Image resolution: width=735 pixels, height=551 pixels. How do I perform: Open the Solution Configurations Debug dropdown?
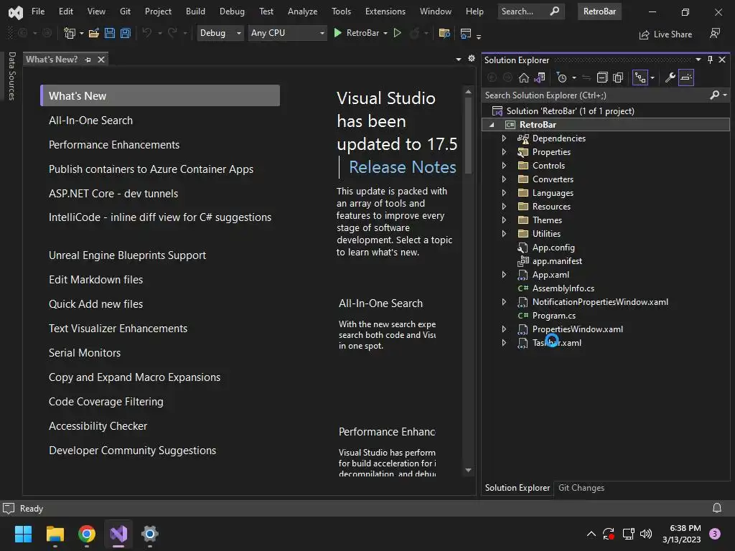tap(220, 33)
